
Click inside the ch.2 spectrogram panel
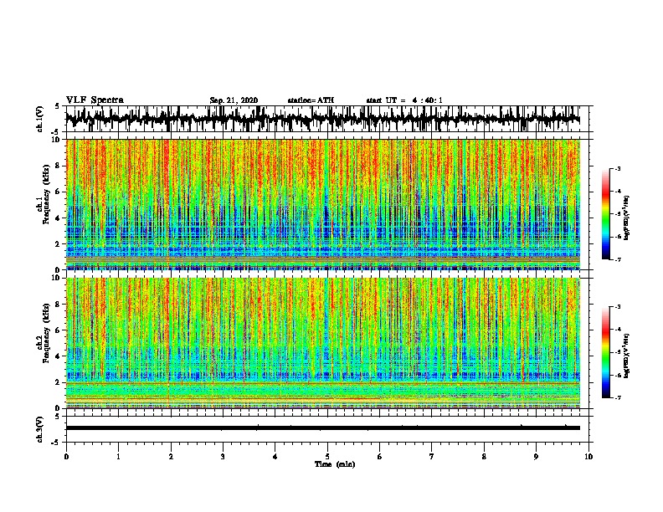(x=322, y=343)
